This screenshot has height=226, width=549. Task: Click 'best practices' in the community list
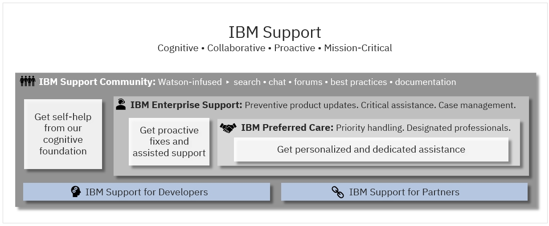(358, 82)
